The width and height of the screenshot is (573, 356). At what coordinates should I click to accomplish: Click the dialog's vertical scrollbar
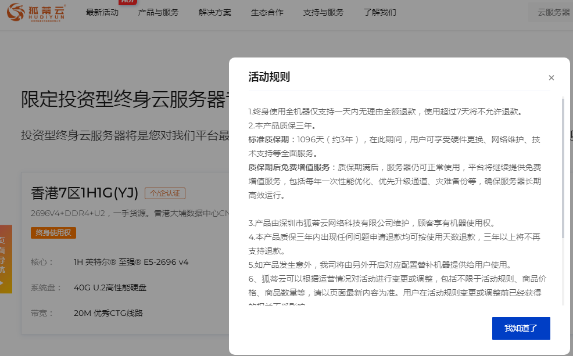pos(563,168)
